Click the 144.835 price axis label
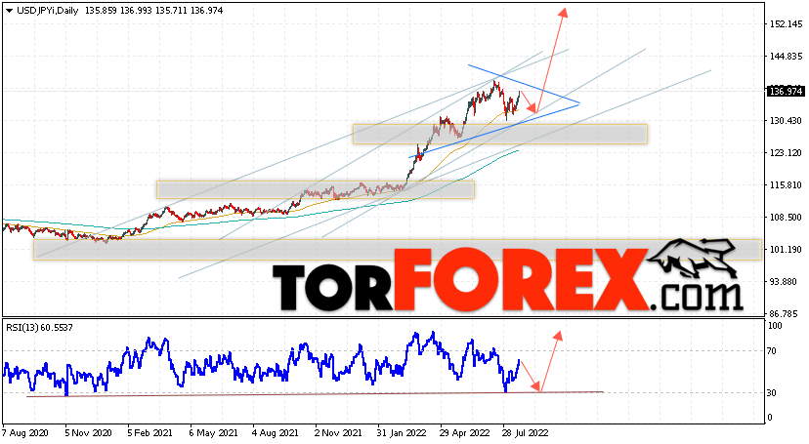Screen dimensions: 809x444 [x=786, y=57]
